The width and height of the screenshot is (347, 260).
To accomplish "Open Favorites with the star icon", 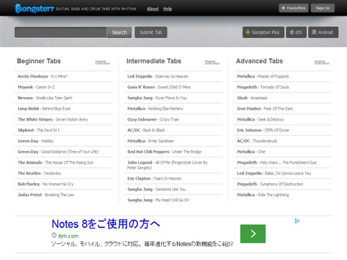I will [294, 8].
